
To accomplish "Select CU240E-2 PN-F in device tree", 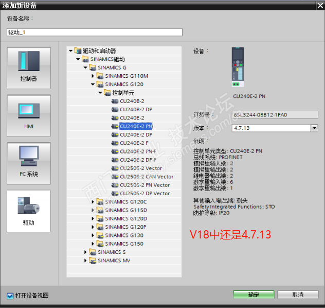I will click(x=138, y=151).
